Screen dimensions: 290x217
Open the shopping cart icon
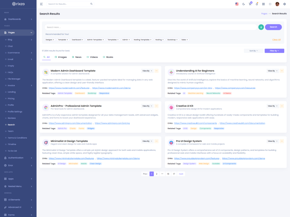click(250, 4)
